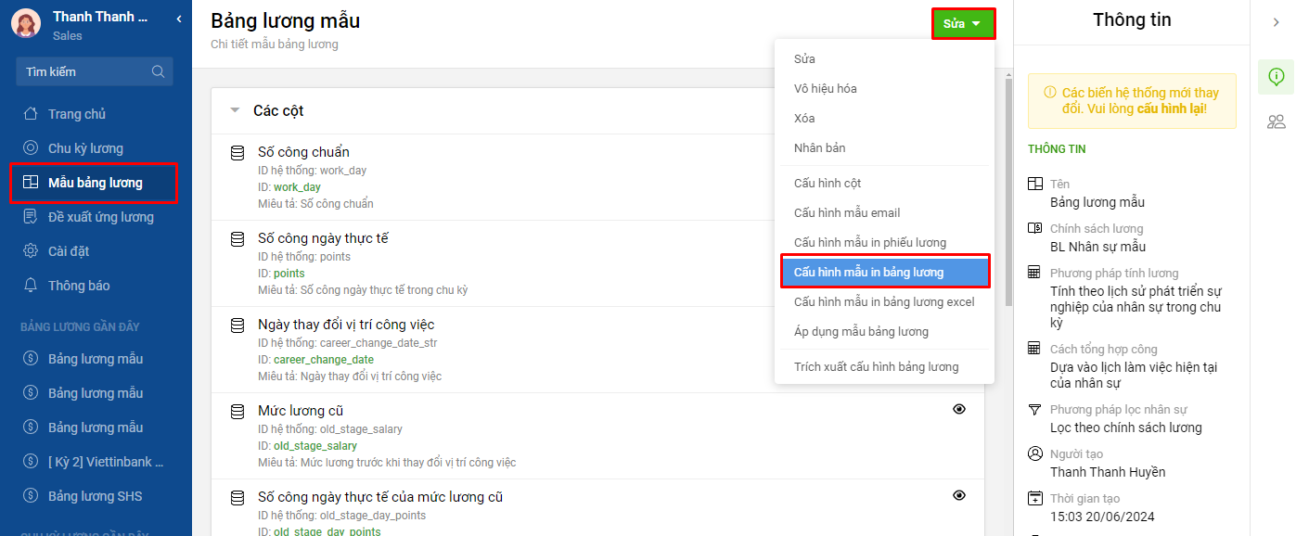Open Thông báo bell icon

tap(31, 286)
